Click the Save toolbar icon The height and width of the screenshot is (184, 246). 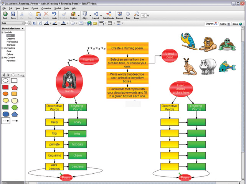coord(13,15)
